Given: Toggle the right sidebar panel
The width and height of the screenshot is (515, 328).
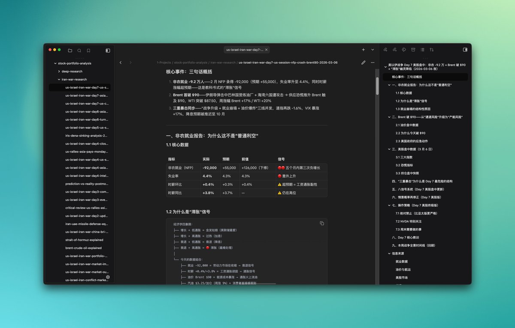Looking at the screenshot, I should pyautogui.click(x=465, y=50).
